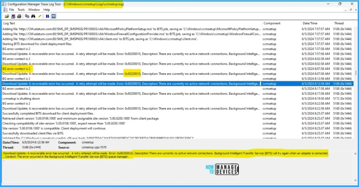Screen dimensions: 359x187
Task: Click the details pane scroll-down arrow
Action: (x=355, y=180)
